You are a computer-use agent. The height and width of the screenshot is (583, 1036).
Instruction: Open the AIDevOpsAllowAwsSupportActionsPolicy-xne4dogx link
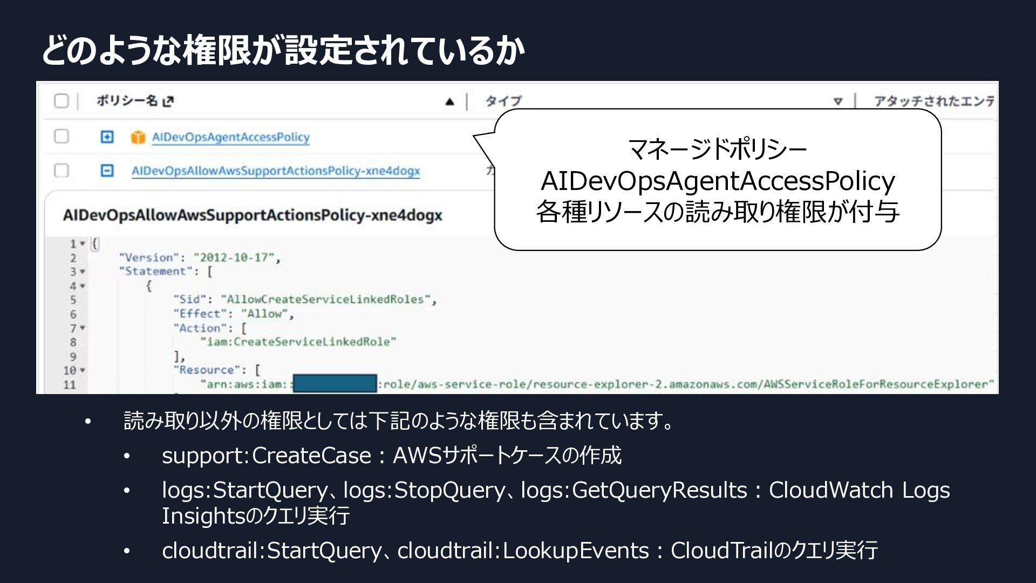click(276, 171)
